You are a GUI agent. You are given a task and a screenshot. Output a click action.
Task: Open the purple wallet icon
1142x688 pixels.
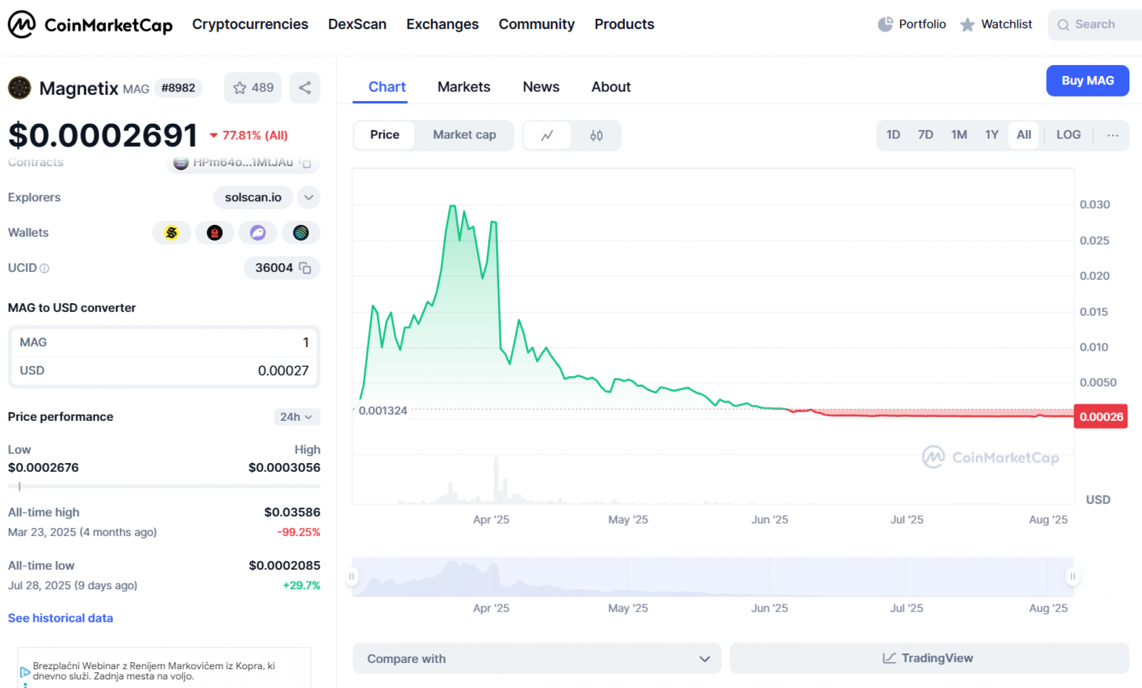click(x=258, y=233)
